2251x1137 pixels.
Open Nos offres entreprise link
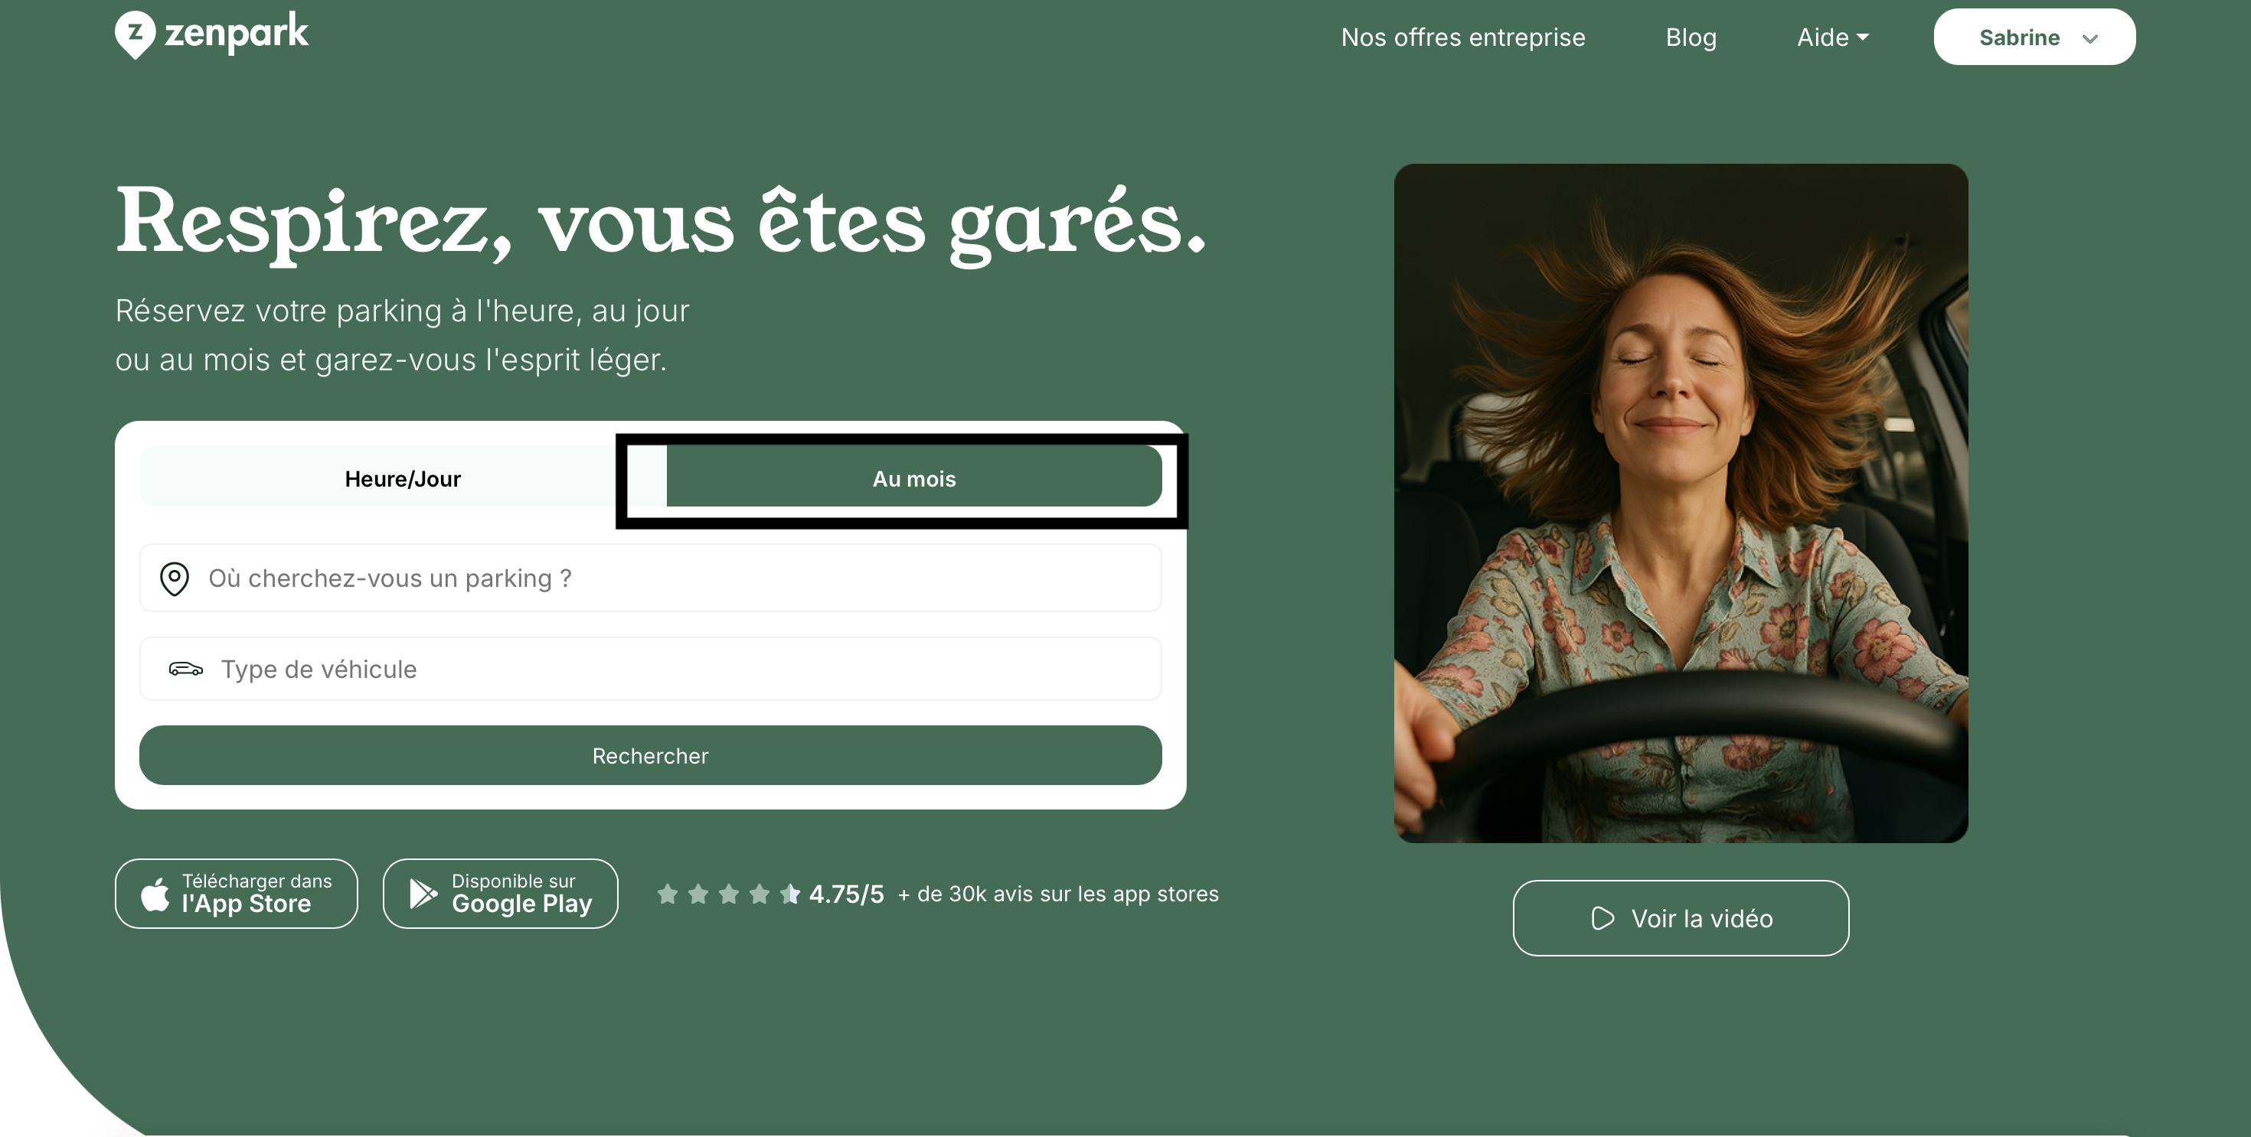[x=1463, y=37]
